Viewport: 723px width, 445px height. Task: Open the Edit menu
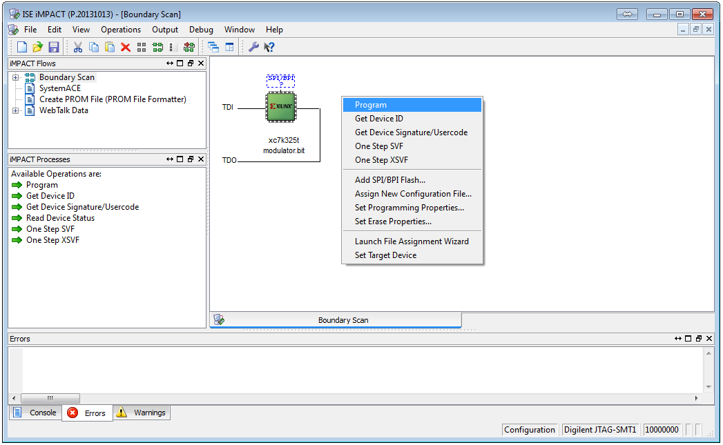coord(55,30)
